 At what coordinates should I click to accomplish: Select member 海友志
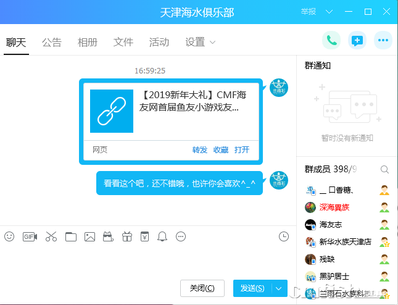(x=347, y=225)
